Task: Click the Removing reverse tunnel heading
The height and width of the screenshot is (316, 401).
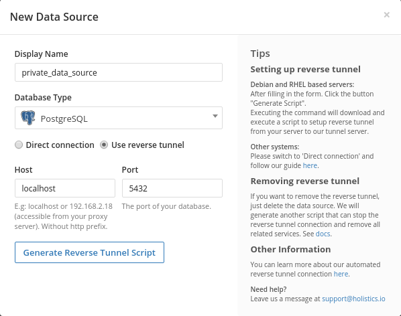Action: 305,181
